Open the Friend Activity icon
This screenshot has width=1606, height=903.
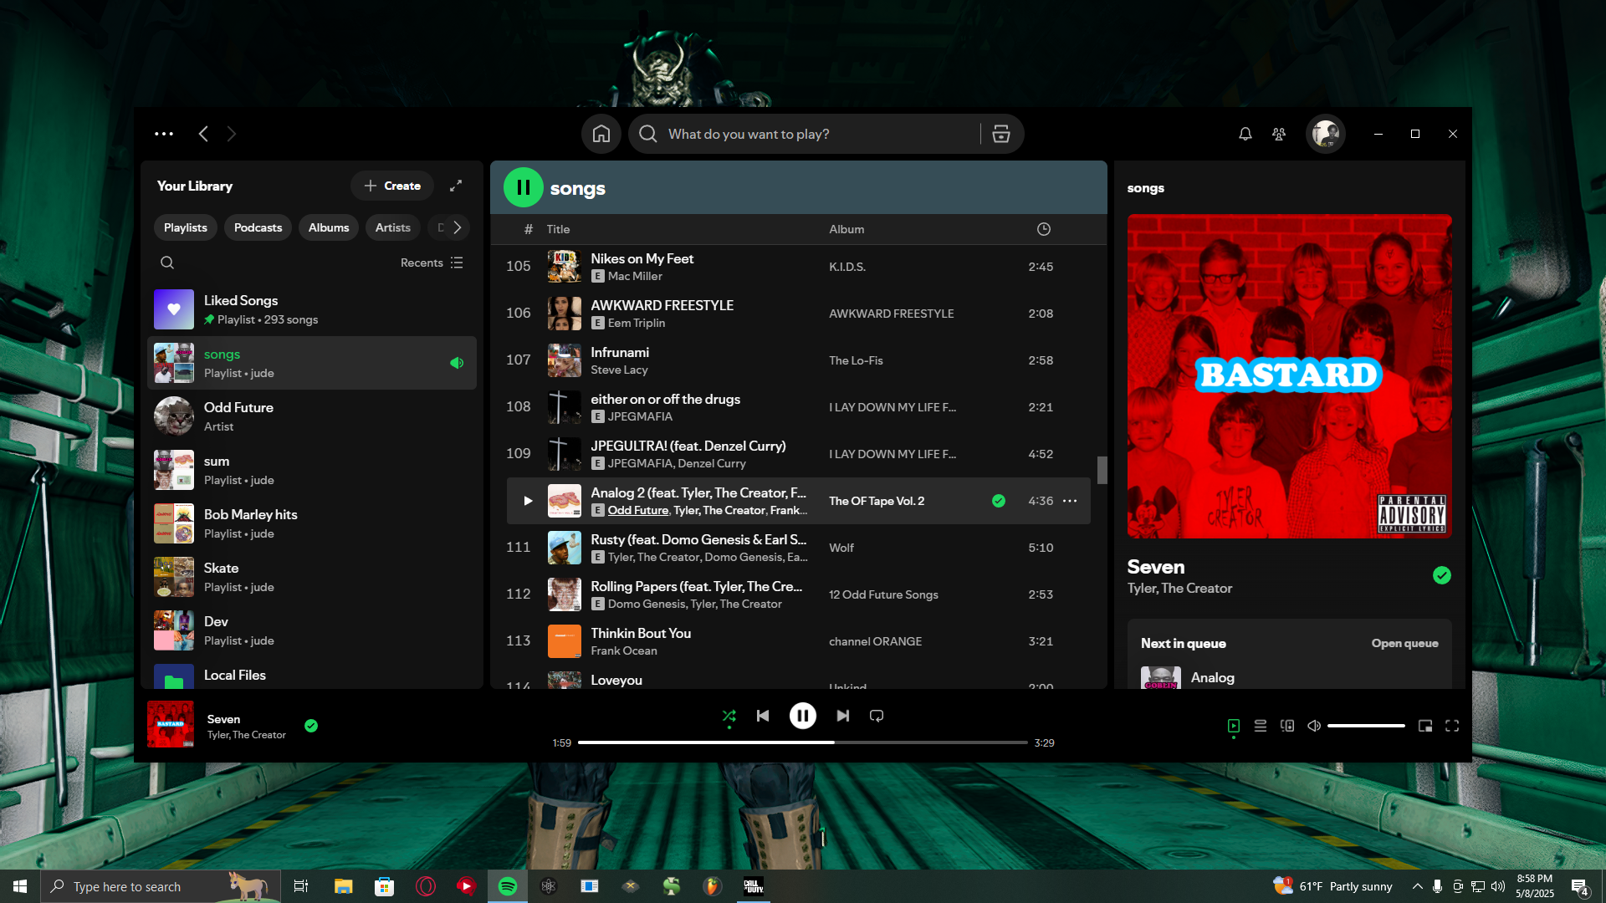coord(1278,134)
